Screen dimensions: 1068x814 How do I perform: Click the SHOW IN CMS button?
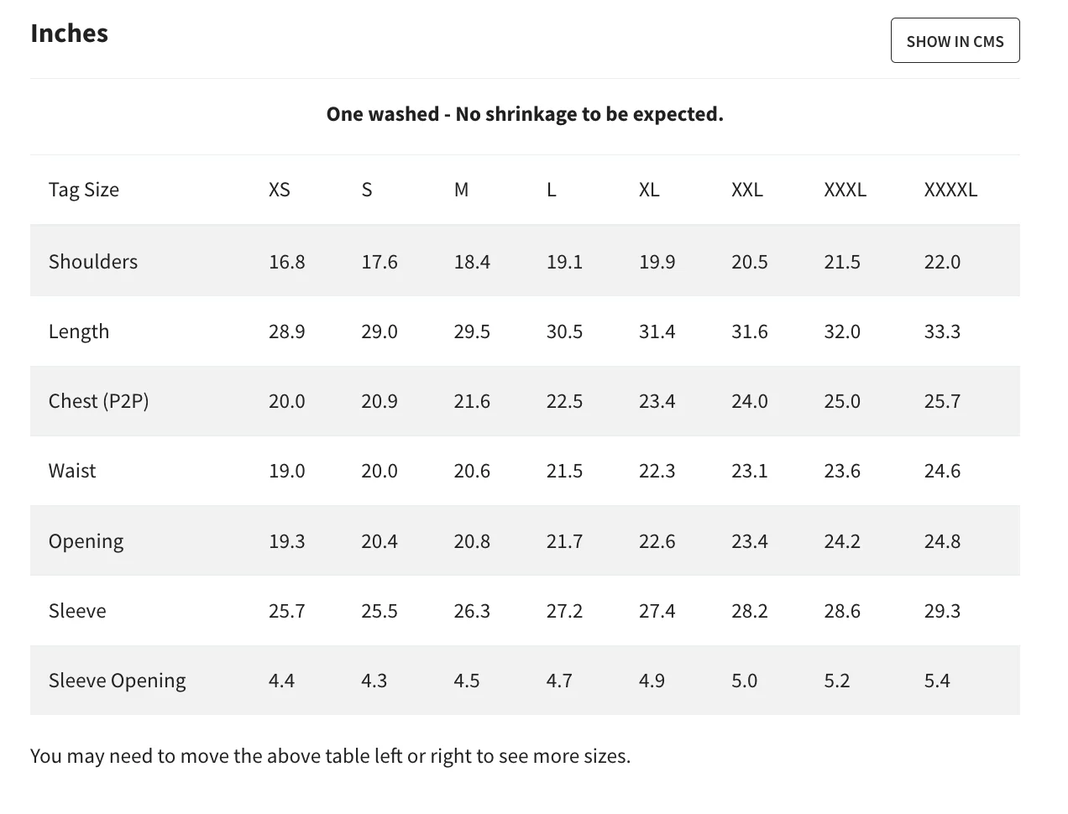click(955, 41)
